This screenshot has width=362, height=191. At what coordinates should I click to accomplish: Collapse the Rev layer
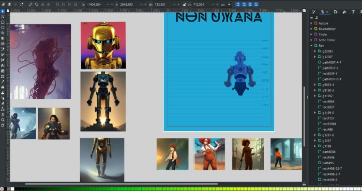[x=311, y=45]
